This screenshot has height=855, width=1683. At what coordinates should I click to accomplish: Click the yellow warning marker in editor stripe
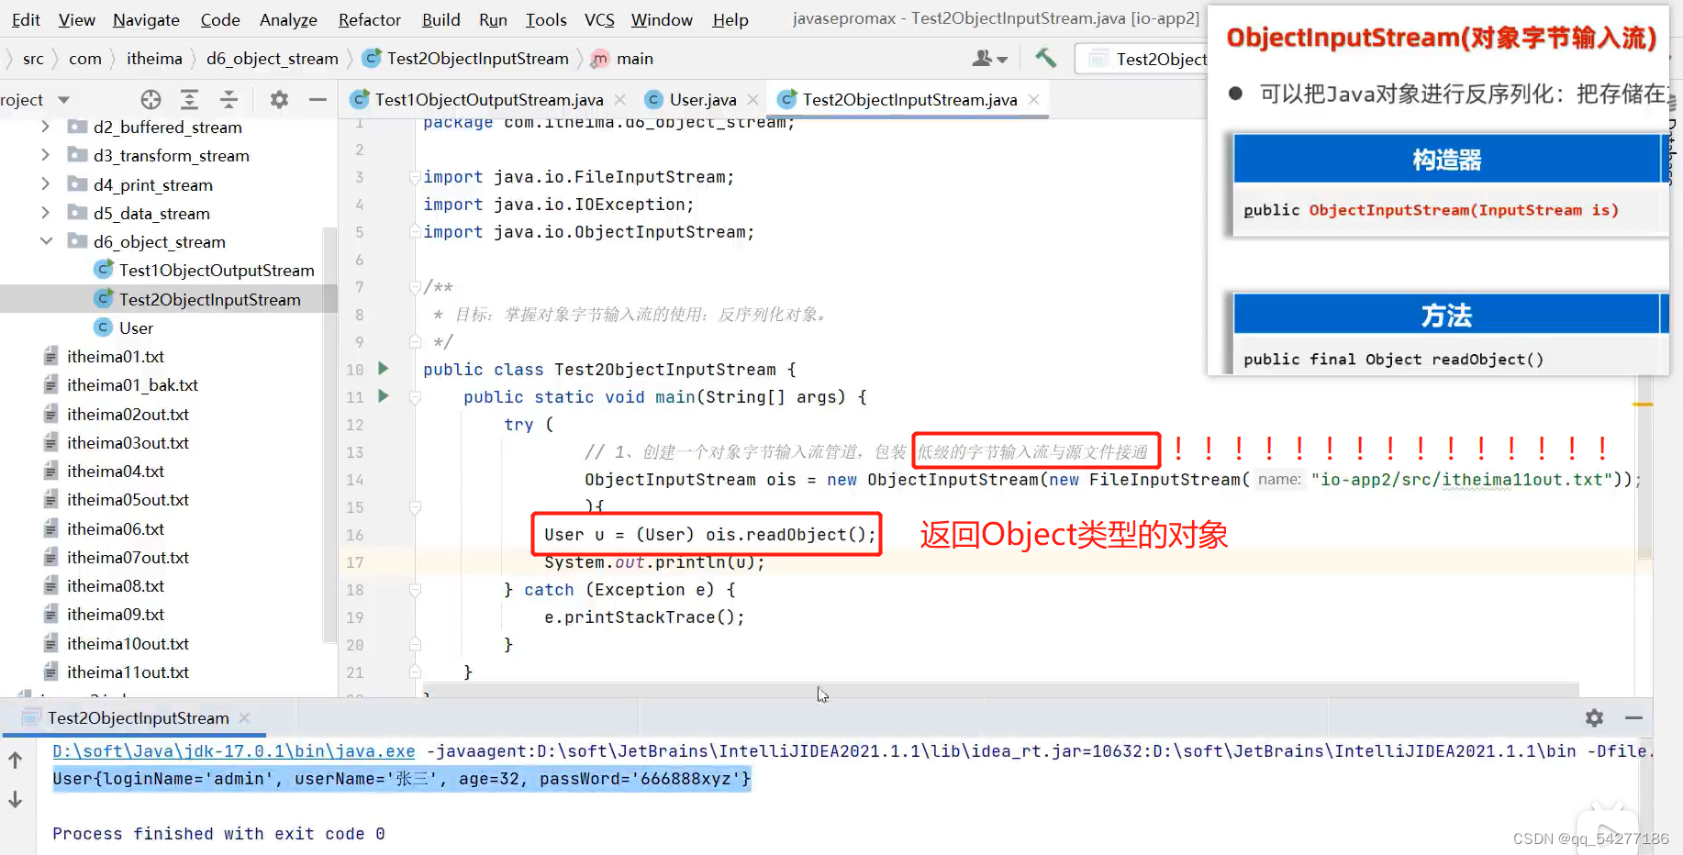click(1643, 404)
